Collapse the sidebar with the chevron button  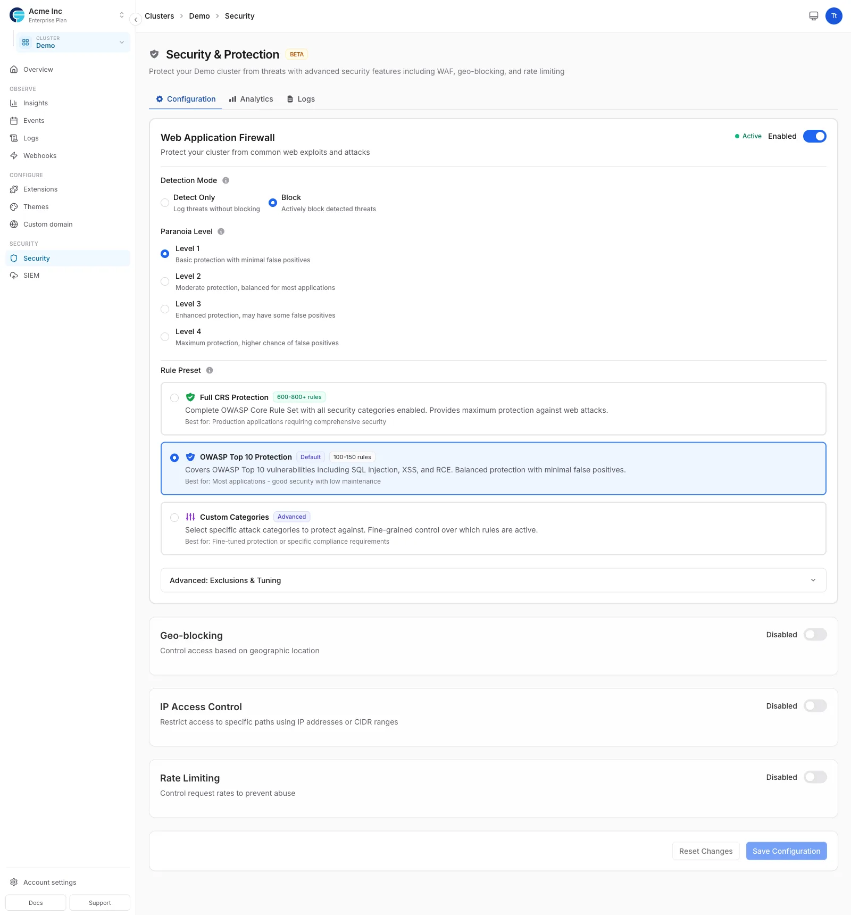136,20
